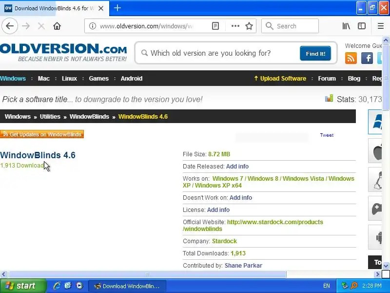
Task: Select Apple Mac icon in right sidebar
Action: 375,151
